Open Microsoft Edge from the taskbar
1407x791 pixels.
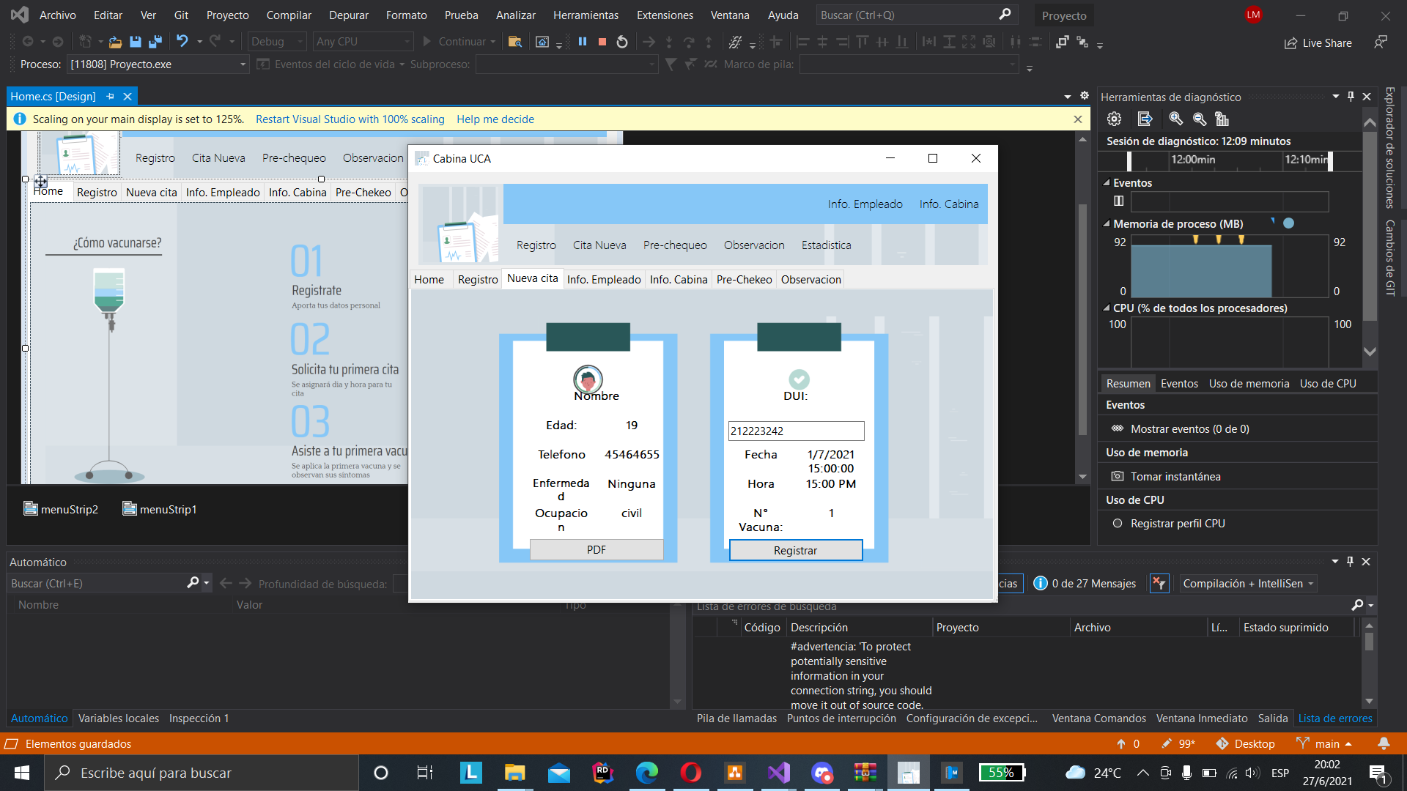click(646, 773)
